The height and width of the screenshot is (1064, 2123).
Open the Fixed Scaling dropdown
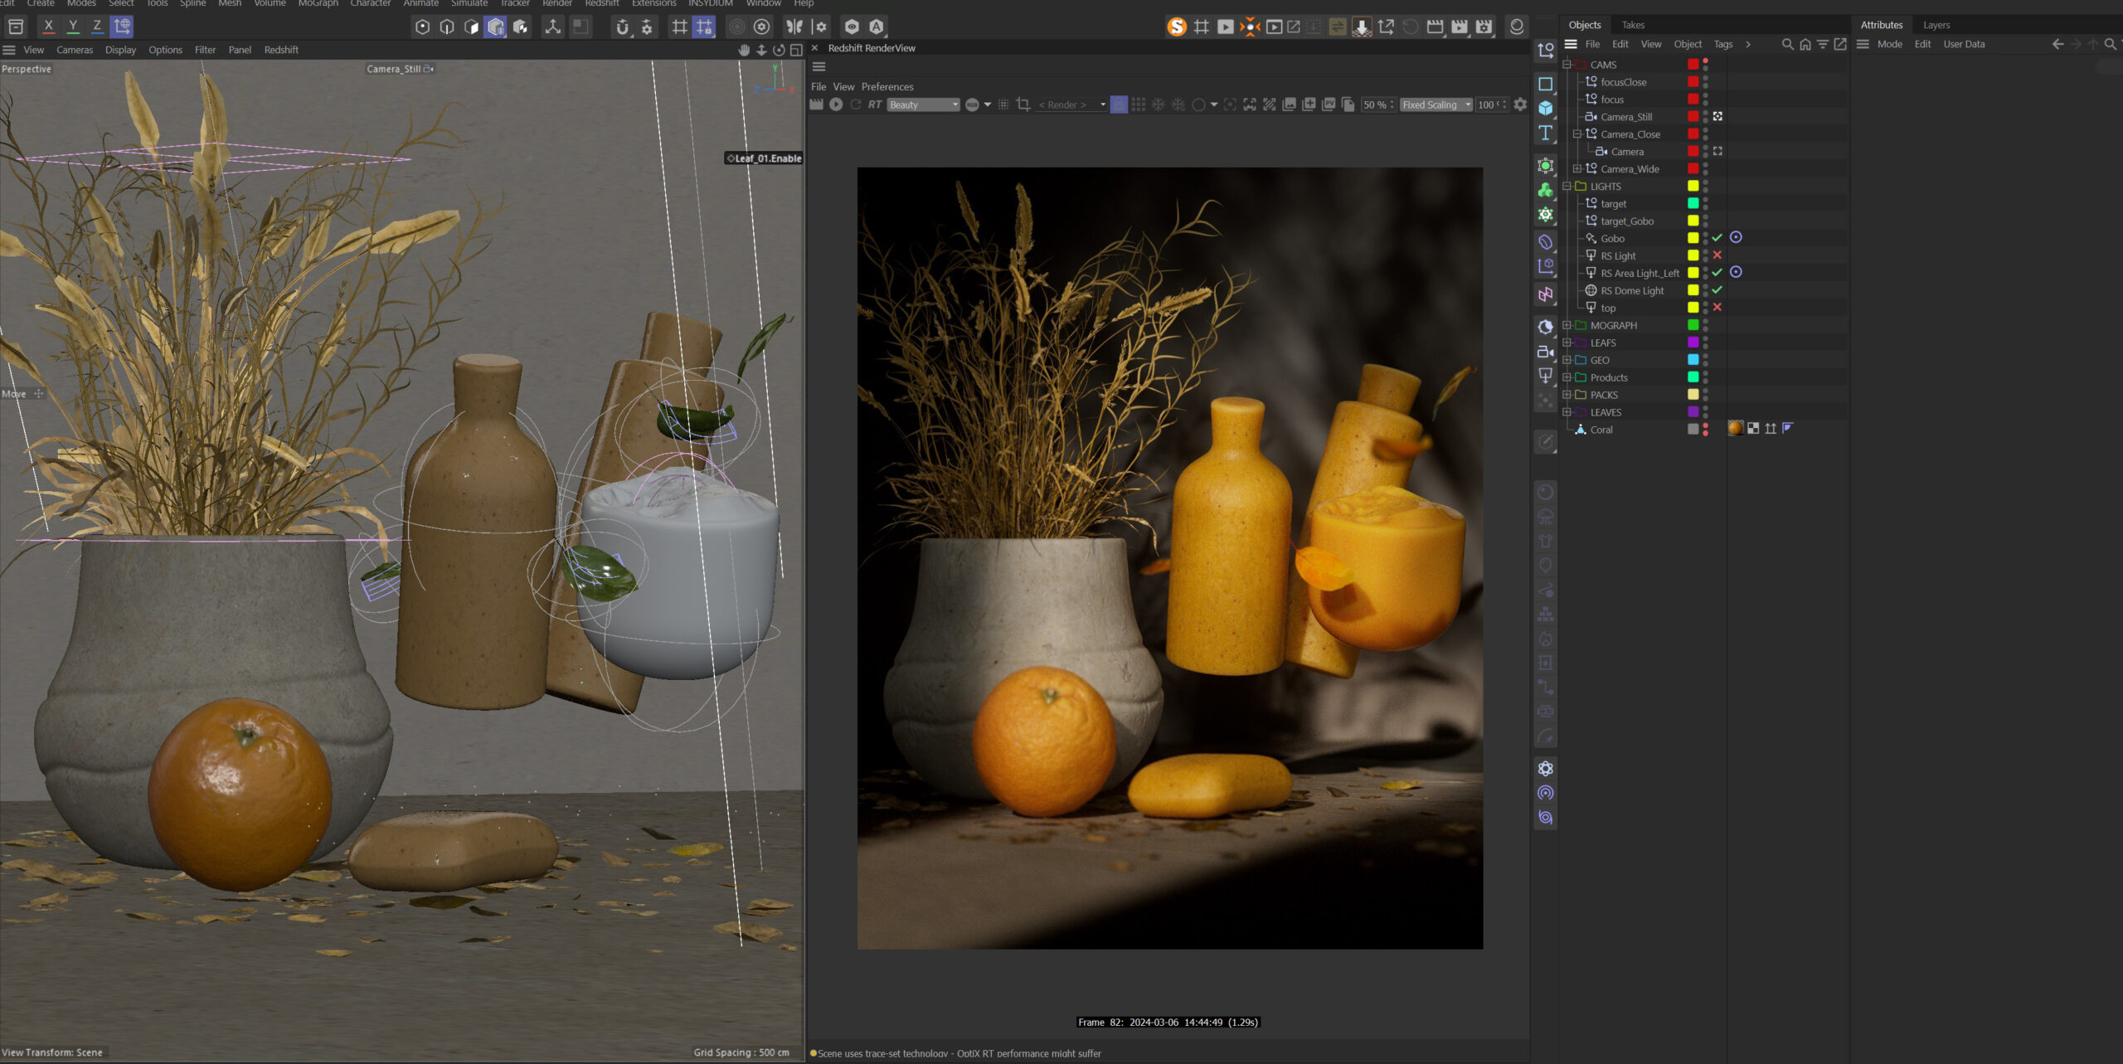(x=1436, y=104)
